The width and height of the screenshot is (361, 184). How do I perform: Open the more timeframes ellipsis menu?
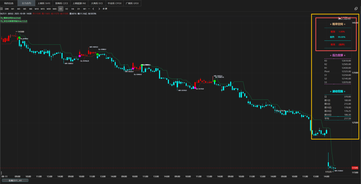tap(89, 8)
